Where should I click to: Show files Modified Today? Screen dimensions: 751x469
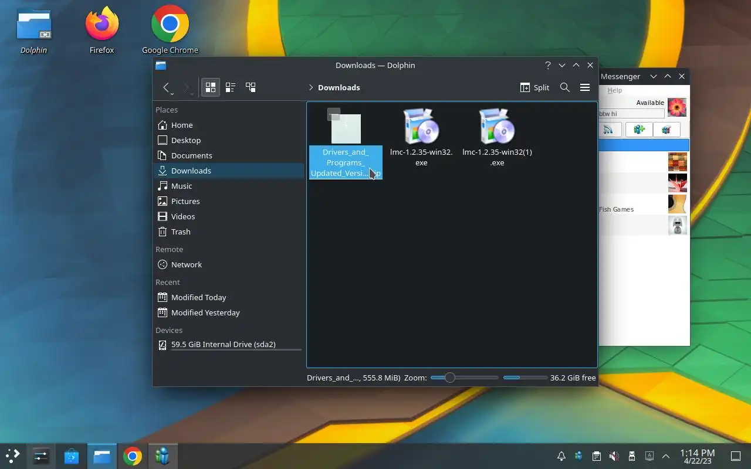click(229, 297)
